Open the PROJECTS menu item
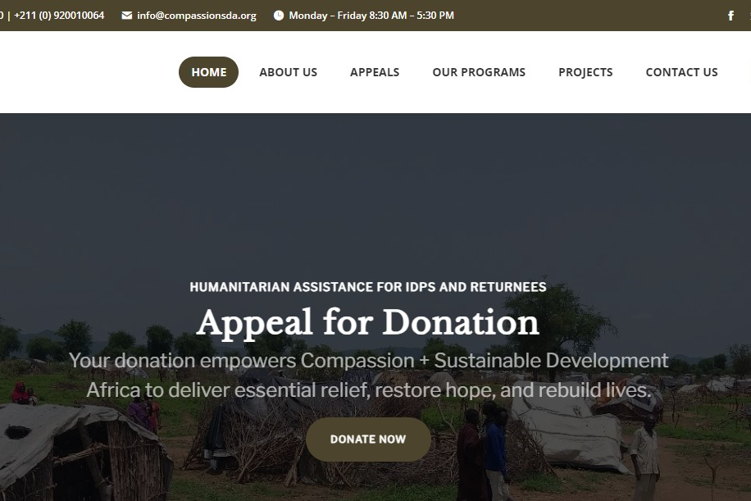Screen dimensions: 751x501 pos(585,72)
